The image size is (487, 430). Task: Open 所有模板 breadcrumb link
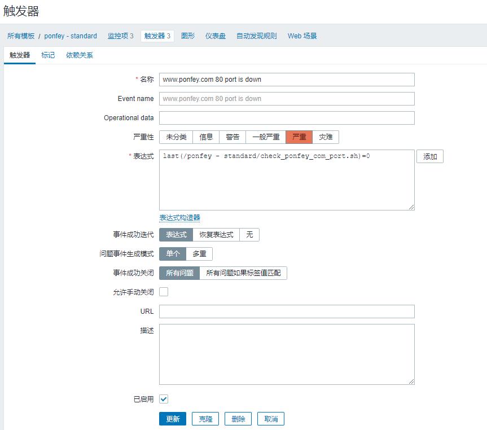[21, 36]
